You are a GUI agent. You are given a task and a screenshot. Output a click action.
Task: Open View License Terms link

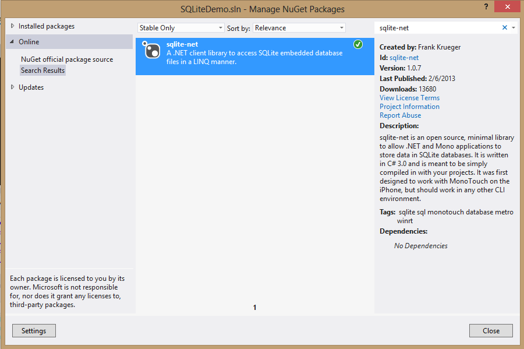409,98
